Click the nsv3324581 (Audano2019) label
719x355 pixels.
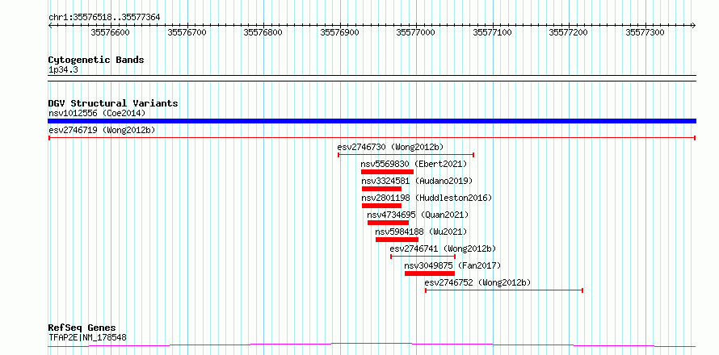[x=417, y=181]
